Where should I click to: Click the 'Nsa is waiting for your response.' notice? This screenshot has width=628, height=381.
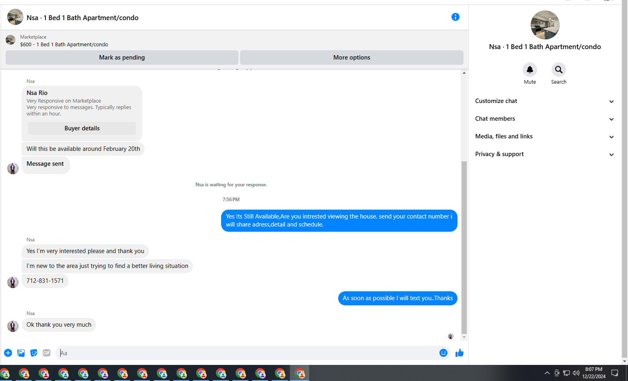click(231, 185)
